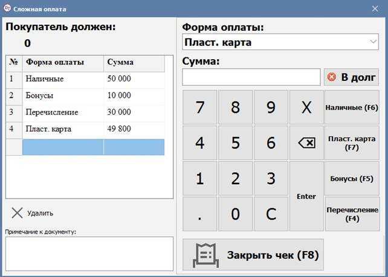Click the receipt icon on 'Закрыть чек'
Screen dimensions: 388x277
coord(206,255)
